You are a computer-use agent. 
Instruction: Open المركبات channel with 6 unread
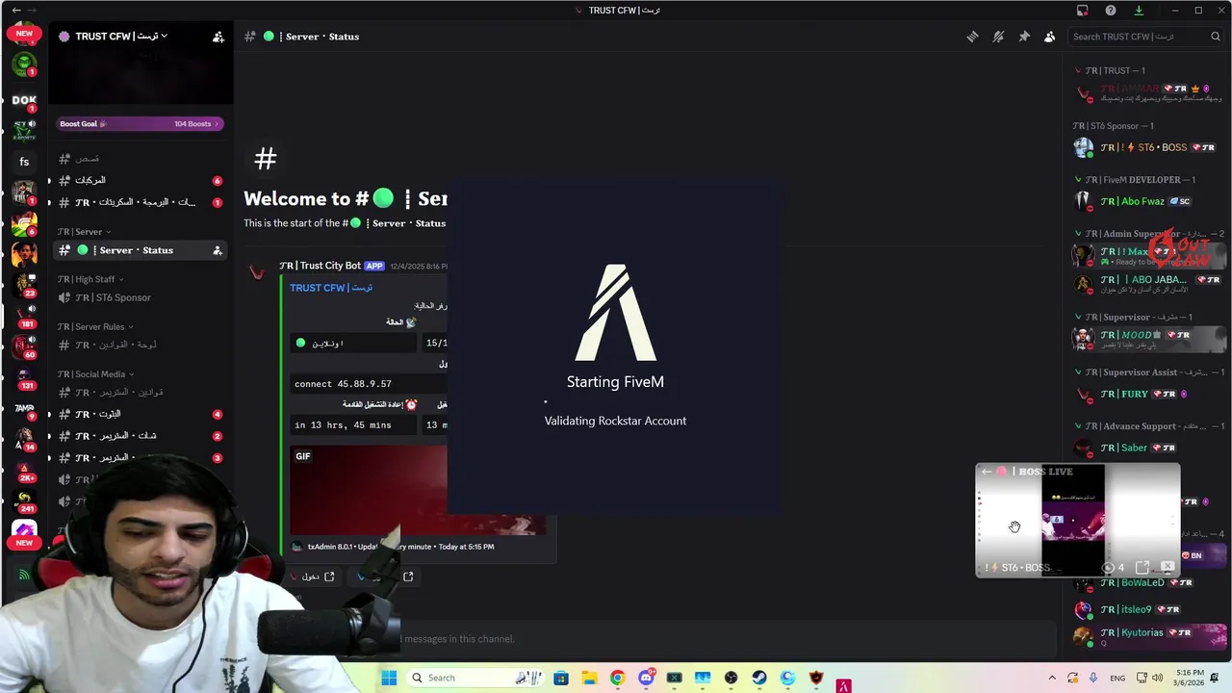pos(140,180)
